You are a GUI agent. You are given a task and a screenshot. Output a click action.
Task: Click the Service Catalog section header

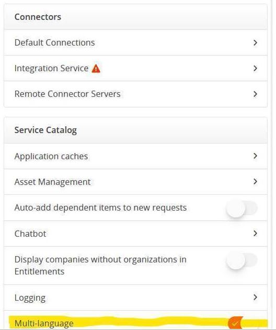[45, 130]
